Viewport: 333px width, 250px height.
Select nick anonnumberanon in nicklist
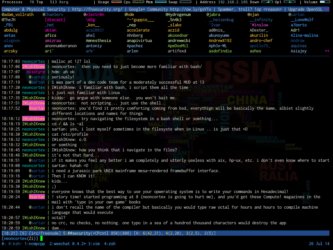click(x=61, y=46)
